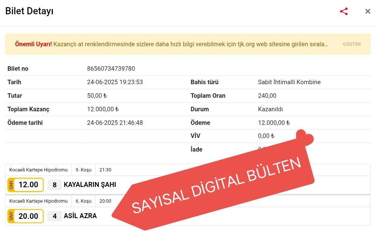The height and width of the screenshot is (232, 375).
Task: Click the Toplam Oran value 240,00
Action: (x=267, y=96)
